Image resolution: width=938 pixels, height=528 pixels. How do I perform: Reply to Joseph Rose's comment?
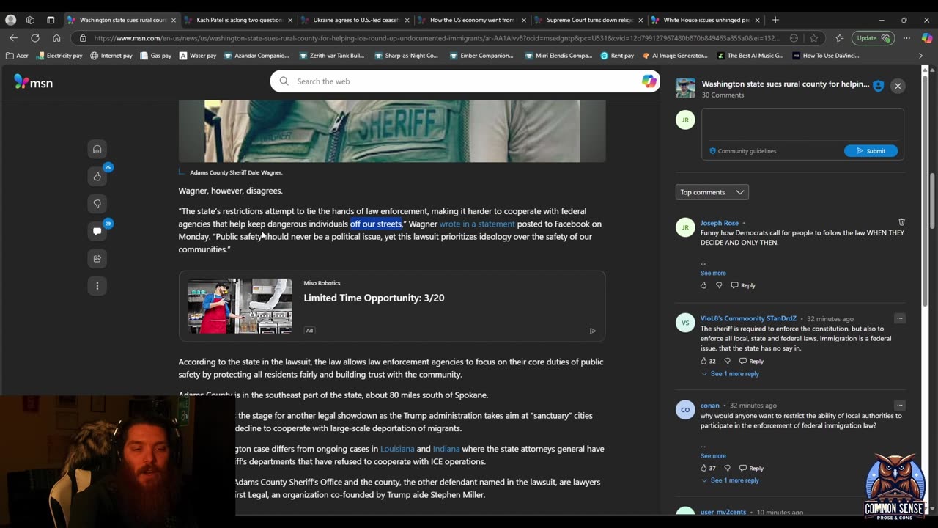[742, 285]
